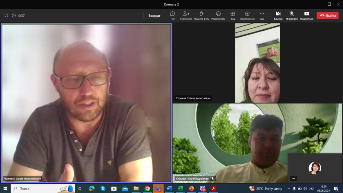Open options on self-view tile

tap(293, 179)
